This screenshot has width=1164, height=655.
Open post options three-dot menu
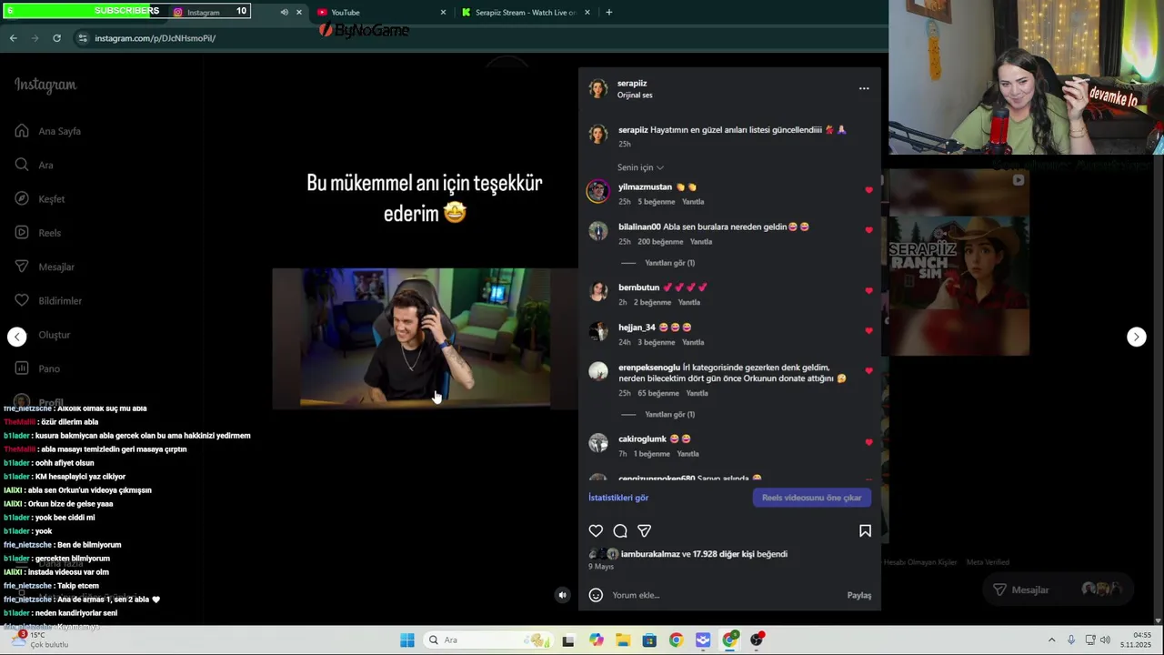(x=864, y=88)
